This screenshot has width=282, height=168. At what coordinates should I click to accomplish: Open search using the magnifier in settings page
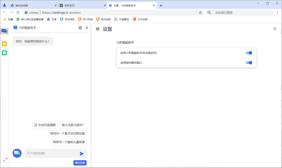[275, 29]
